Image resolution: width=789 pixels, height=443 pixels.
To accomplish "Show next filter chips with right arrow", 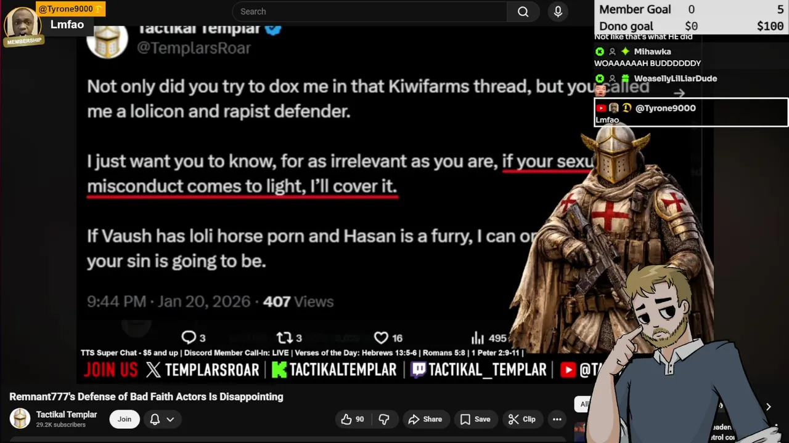I will [x=768, y=407].
